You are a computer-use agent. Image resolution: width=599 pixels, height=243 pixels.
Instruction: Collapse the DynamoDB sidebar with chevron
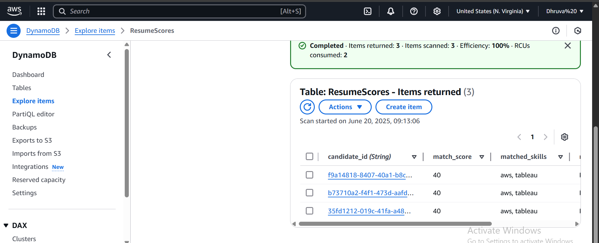coord(109,55)
